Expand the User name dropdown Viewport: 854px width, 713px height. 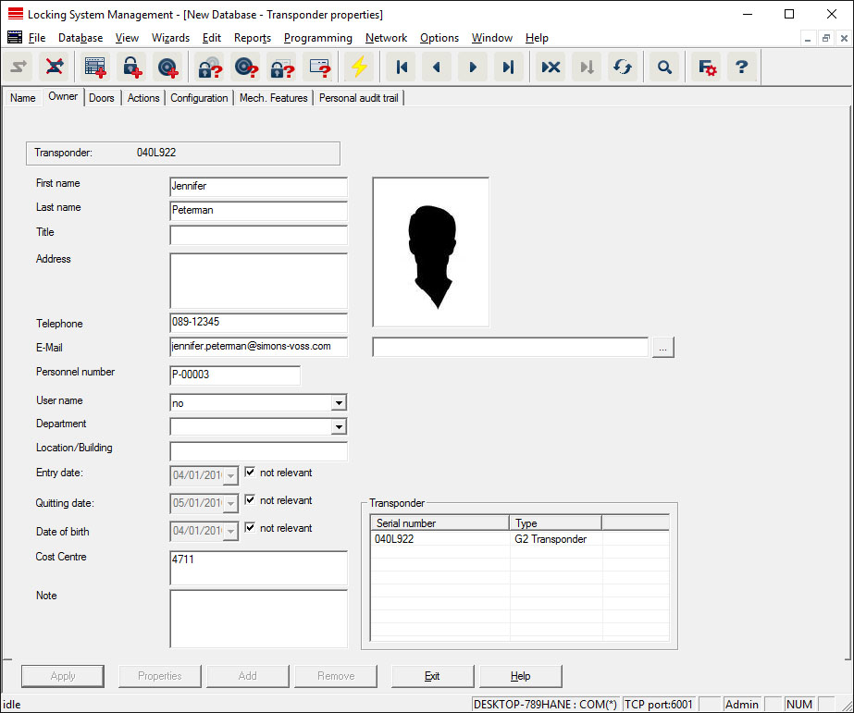(x=339, y=403)
